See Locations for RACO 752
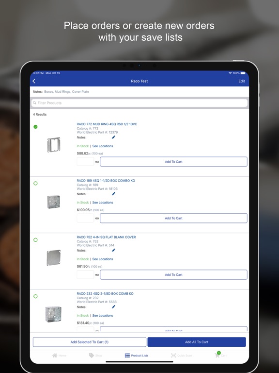Image resolution: width=279 pixels, height=373 pixels. (103, 259)
